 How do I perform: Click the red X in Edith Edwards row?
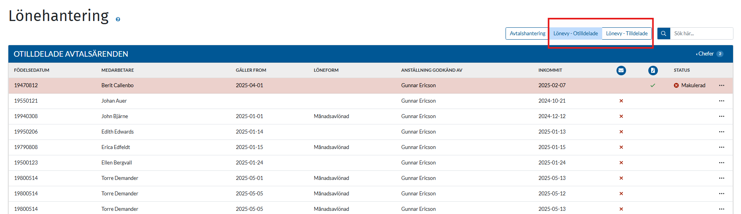pyautogui.click(x=621, y=132)
